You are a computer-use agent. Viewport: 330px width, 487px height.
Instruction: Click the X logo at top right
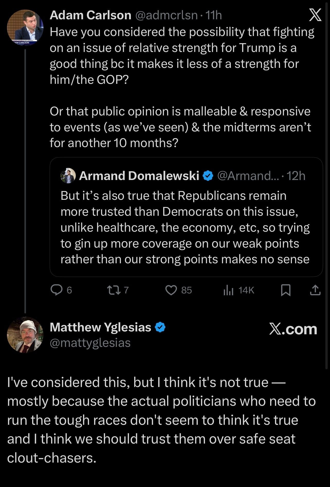[x=315, y=15]
